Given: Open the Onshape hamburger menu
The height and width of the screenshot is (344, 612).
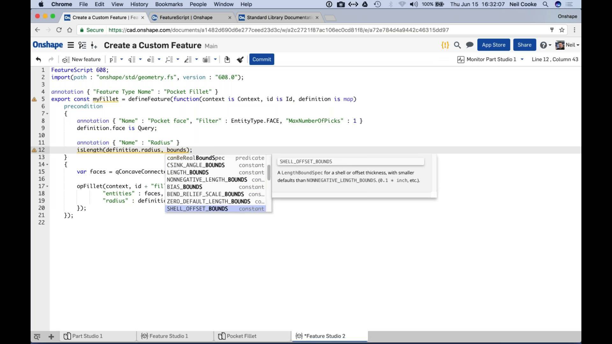Looking at the screenshot, I should tap(71, 45).
